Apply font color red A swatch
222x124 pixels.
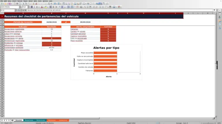[x=42, y=7]
